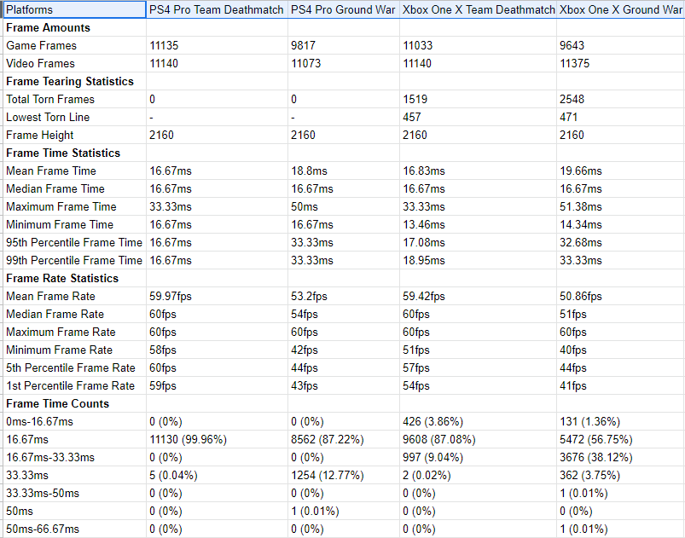Click the Median Frame Time label
Image resolution: width=685 pixels, height=538 pixels.
point(55,188)
